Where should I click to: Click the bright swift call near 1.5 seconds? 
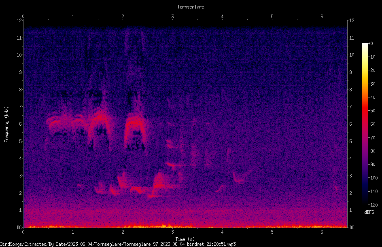pyautogui.click(x=100, y=122)
